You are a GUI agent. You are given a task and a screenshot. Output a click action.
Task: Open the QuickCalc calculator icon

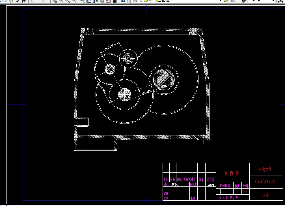point(115,1)
